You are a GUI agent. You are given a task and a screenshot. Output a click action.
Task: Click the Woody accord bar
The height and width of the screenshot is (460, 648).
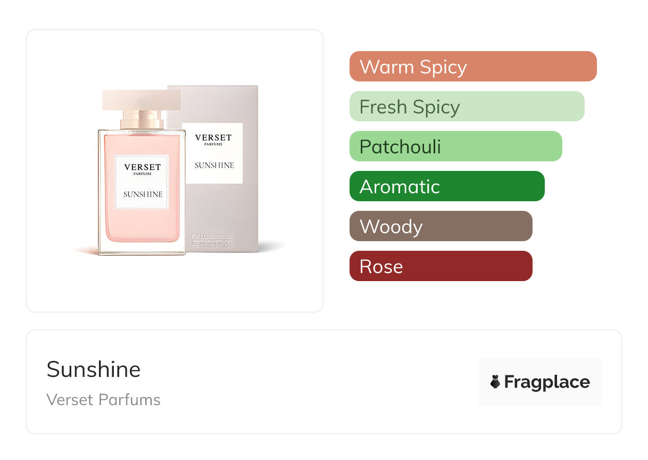pyautogui.click(x=441, y=226)
